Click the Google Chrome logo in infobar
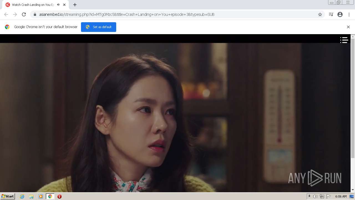 [x=7, y=27]
